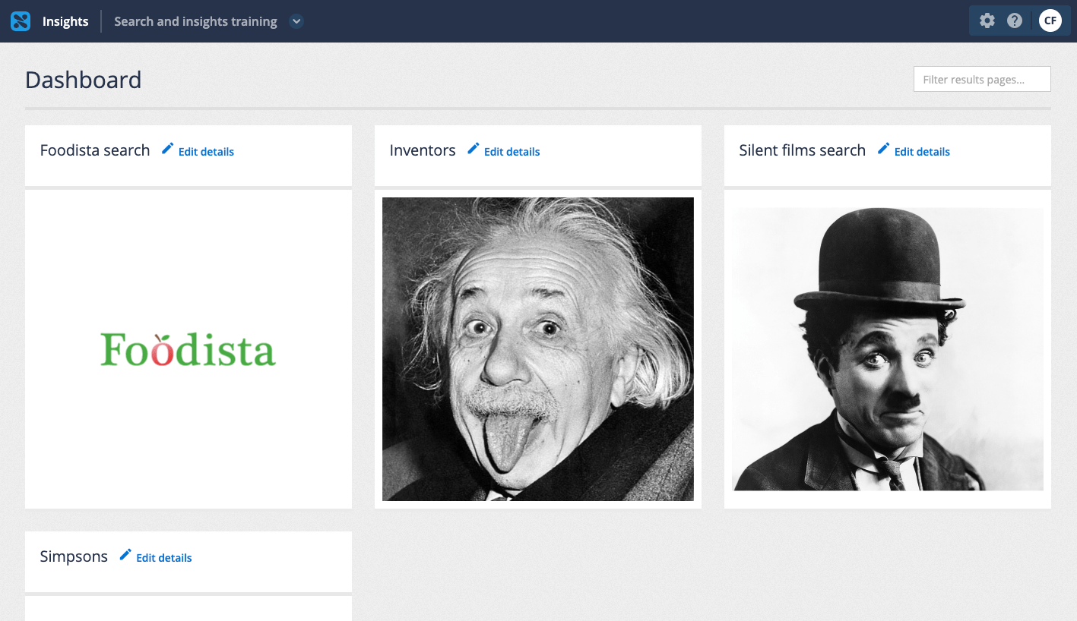Click the pencil icon beside Simpsons
Viewport: 1077px width, 621px height.
(x=125, y=555)
